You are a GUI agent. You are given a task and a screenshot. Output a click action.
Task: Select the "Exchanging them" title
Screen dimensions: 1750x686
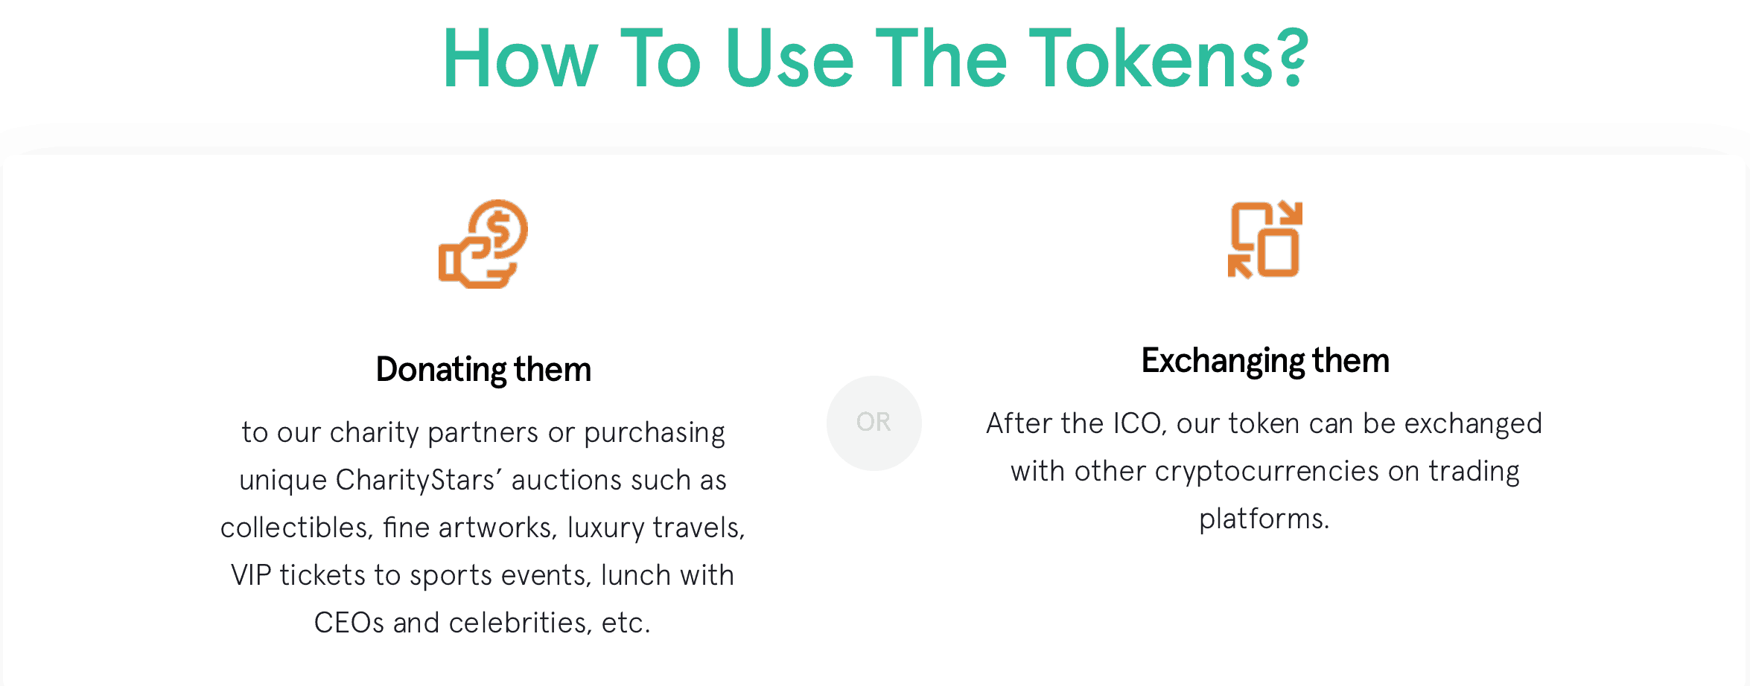pyautogui.click(x=1265, y=361)
